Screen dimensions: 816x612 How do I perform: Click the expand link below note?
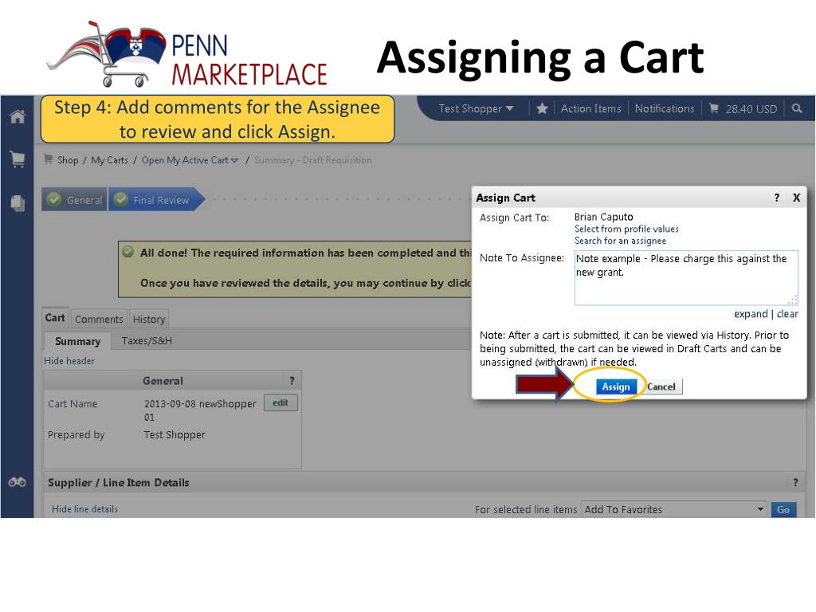[751, 314]
